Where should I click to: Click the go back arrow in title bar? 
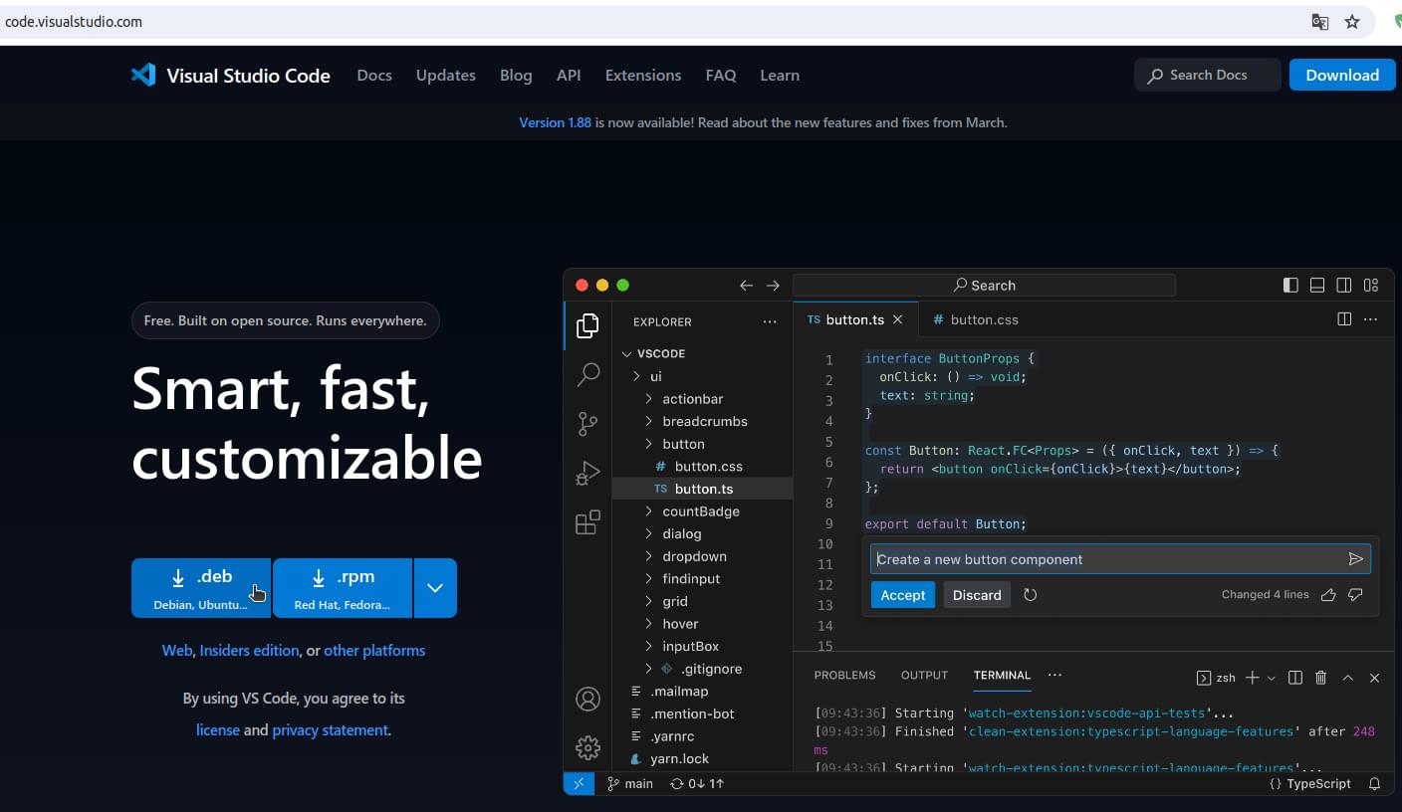(746, 286)
